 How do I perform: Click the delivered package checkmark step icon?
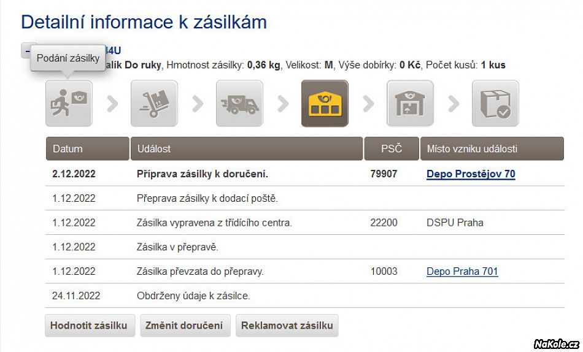click(x=495, y=104)
